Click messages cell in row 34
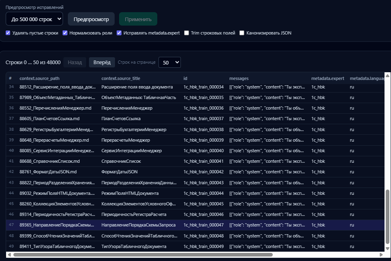Viewport: 391px width, 261px height. [267, 87]
